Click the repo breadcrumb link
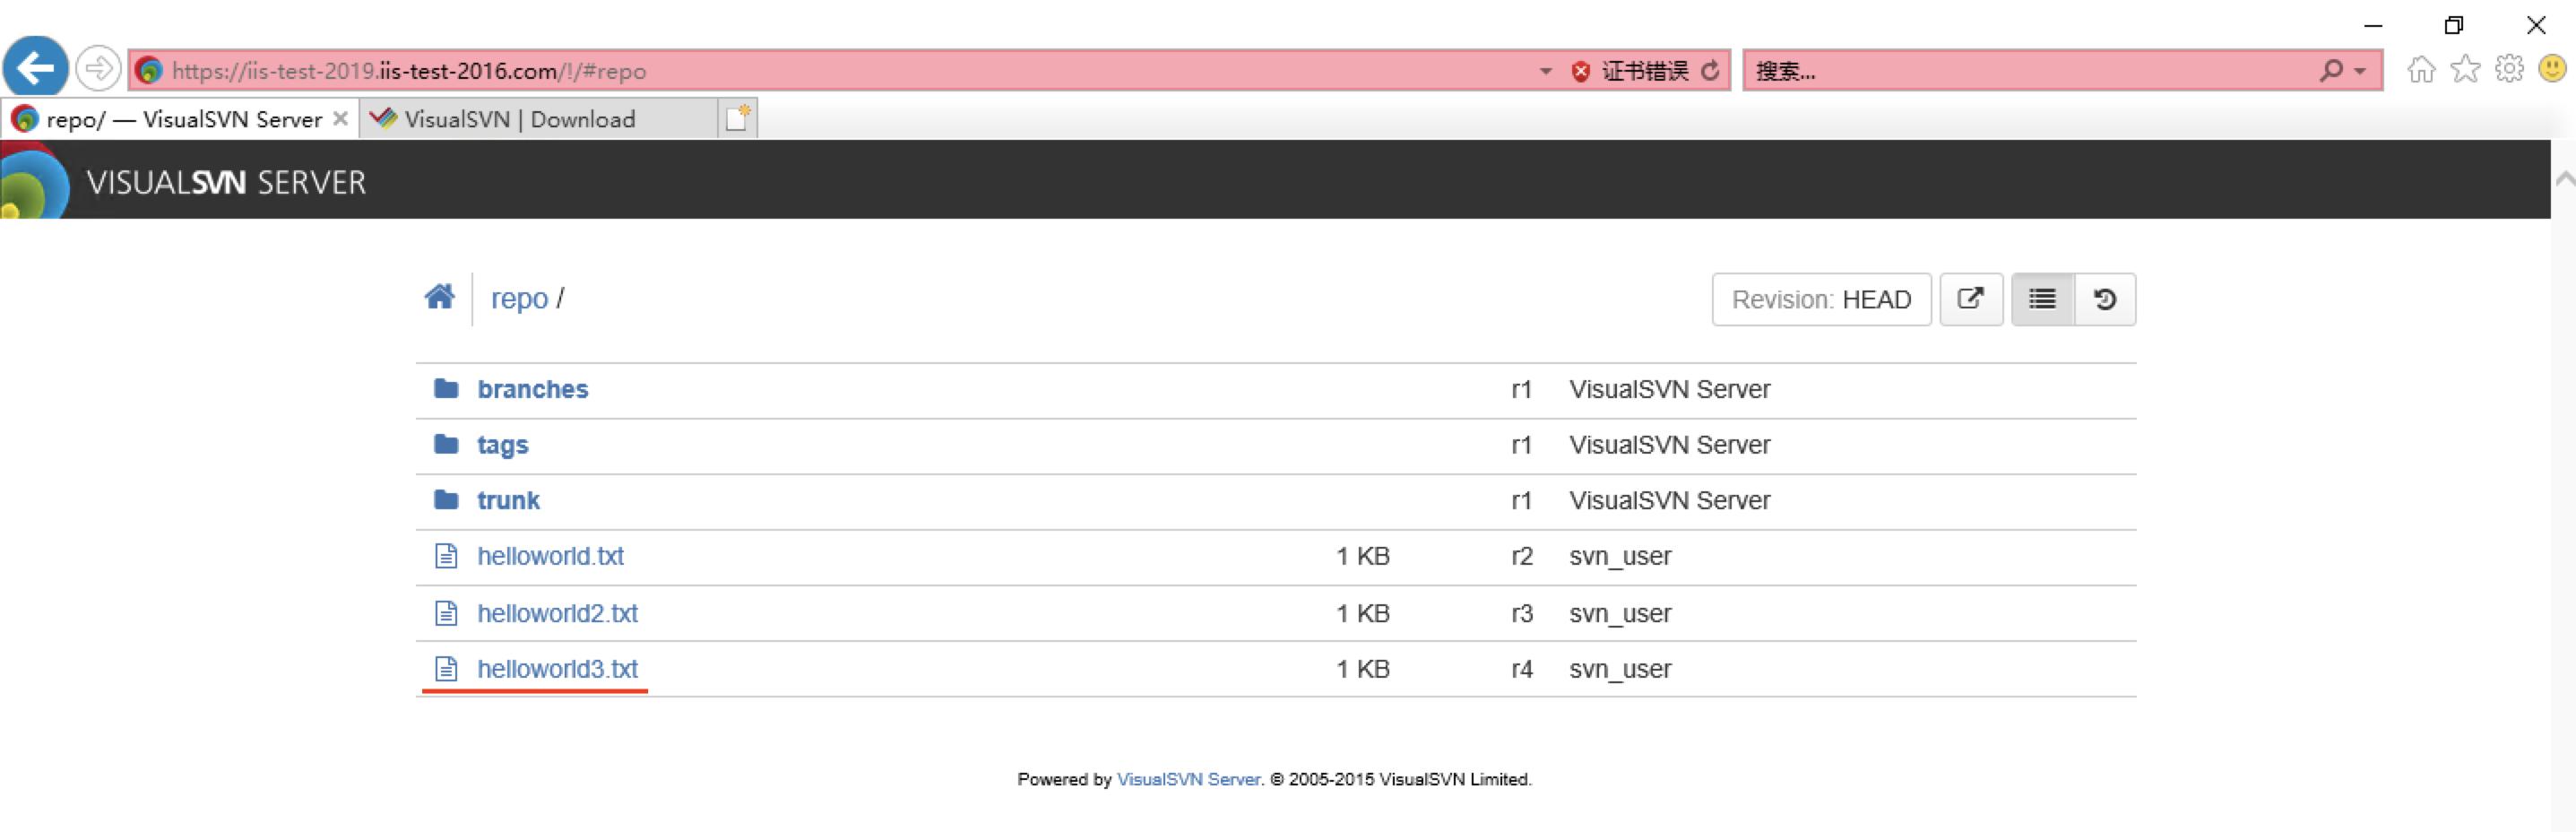Viewport: 2576px width, 832px height. [x=519, y=299]
